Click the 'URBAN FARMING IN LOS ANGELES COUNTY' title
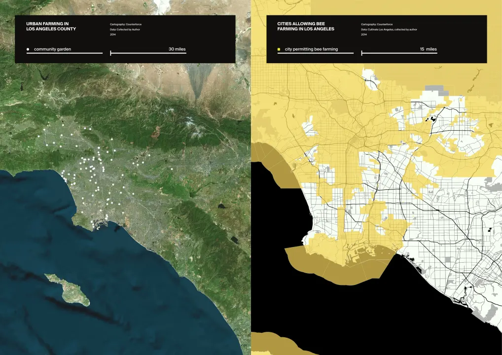Image resolution: width=502 pixels, height=355 pixels. click(51, 26)
